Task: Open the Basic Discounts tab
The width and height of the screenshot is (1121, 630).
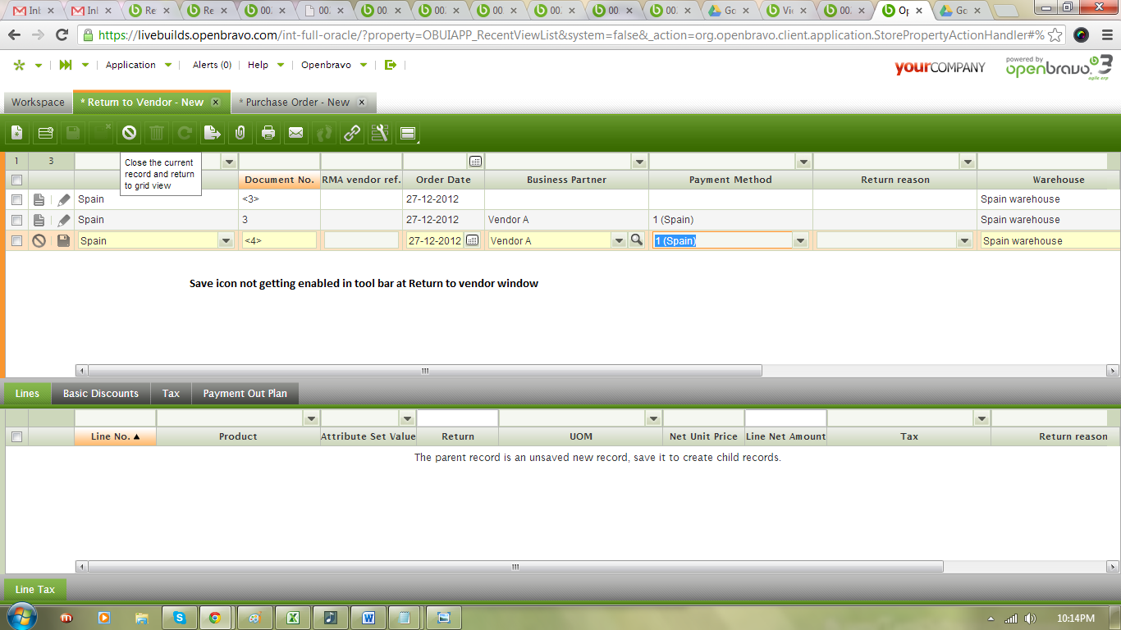Action: tap(101, 394)
